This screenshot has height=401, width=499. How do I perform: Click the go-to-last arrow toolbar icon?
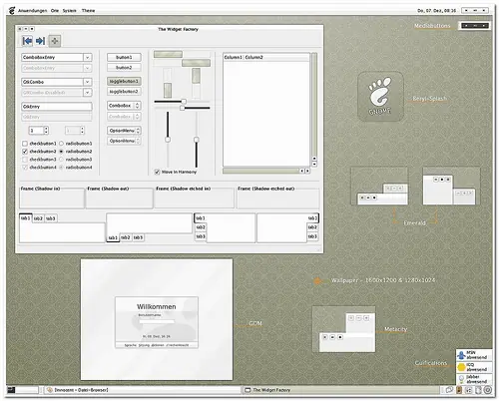tap(41, 41)
